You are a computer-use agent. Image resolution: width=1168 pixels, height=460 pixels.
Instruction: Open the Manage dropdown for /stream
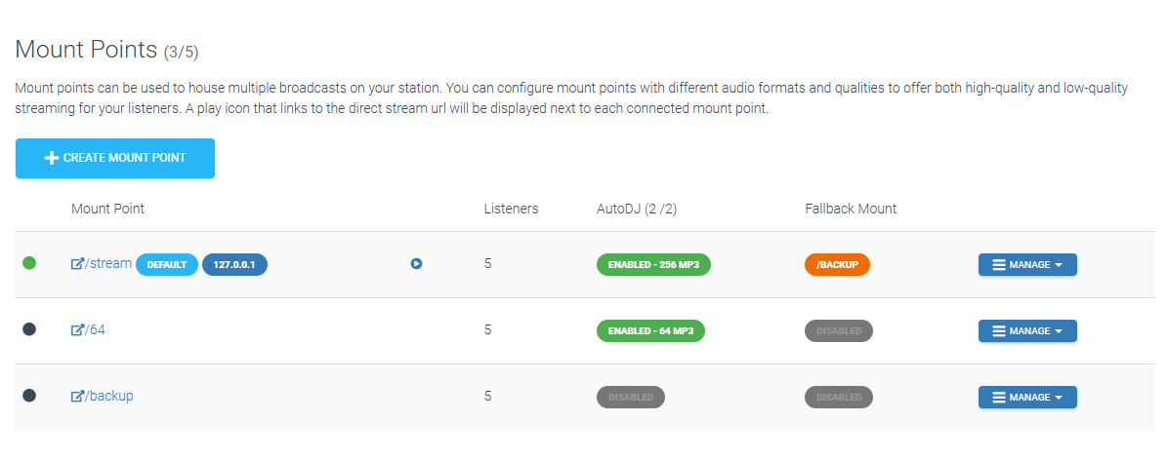[1027, 264]
